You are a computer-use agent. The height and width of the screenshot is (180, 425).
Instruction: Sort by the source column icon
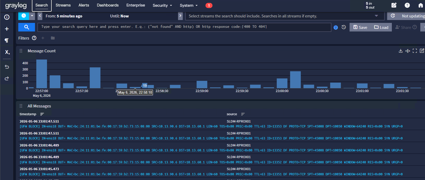click(243, 114)
